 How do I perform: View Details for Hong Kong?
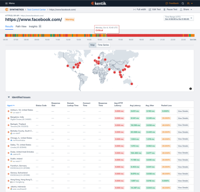click(x=183, y=181)
